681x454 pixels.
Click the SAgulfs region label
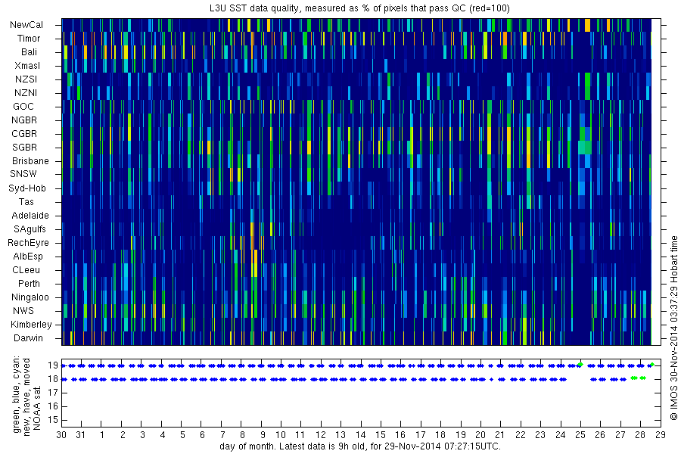click(x=30, y=229)
